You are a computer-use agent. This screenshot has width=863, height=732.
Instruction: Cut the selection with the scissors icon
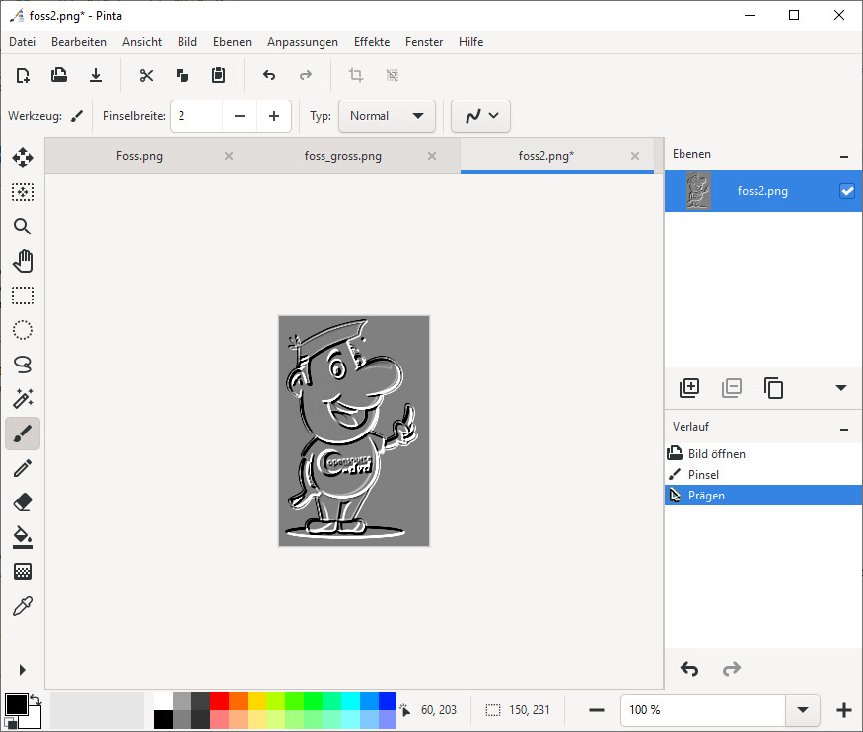coord(146,75)
